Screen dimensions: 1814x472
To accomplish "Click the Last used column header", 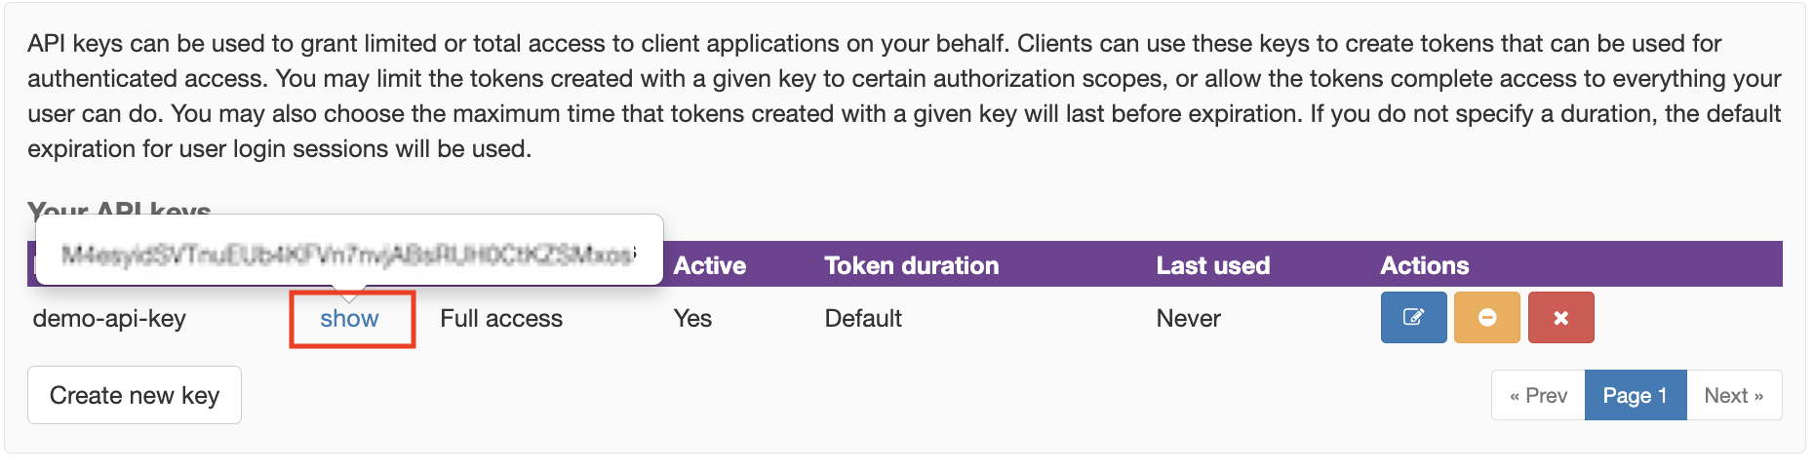I will click(x=1212, y=265).
